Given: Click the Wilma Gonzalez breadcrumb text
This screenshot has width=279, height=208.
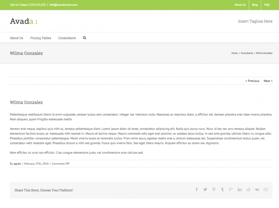Looking at the screenshot, I should coord(264,53).
